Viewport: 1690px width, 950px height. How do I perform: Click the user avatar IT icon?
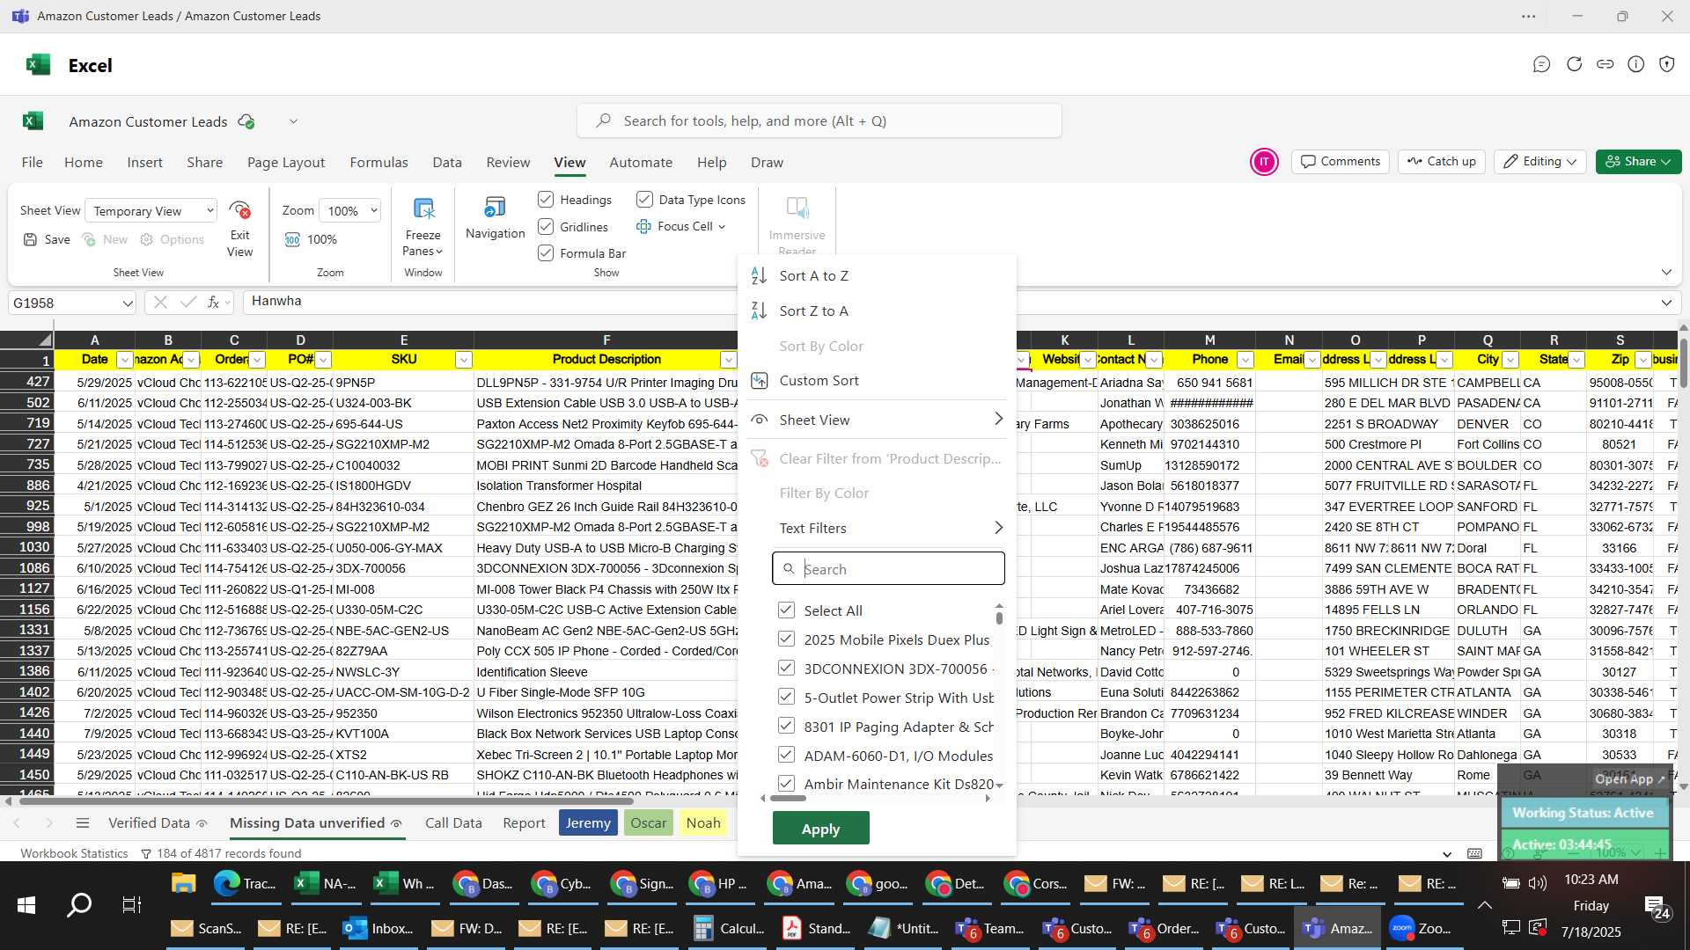tap(1264, 162)
